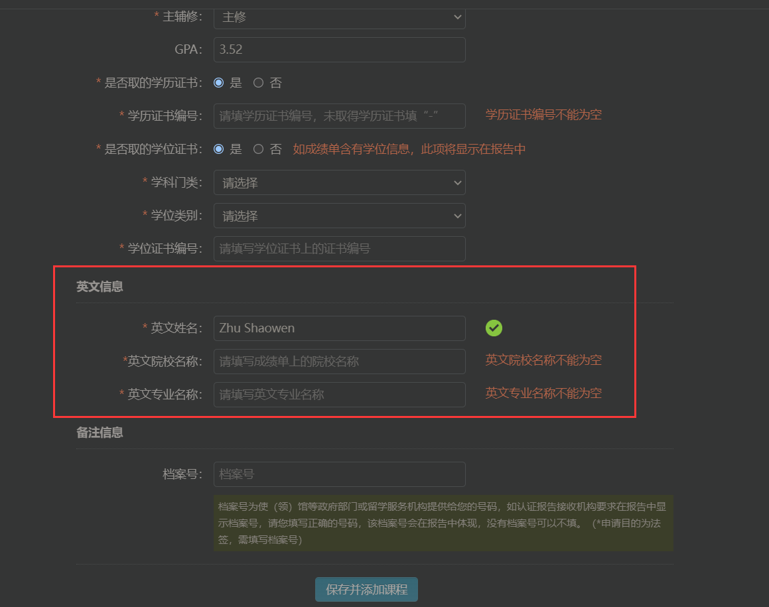This screenshot has height=607, width=769.
Task: Click inside the GPA input showing 3.52
Action: (x=339, y=49)
